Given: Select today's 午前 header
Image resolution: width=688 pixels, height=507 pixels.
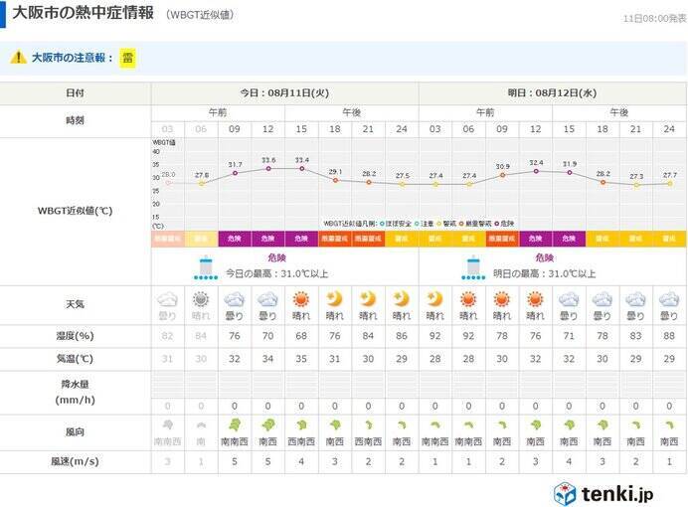Looking at the screenshot, I should [218, 112].
